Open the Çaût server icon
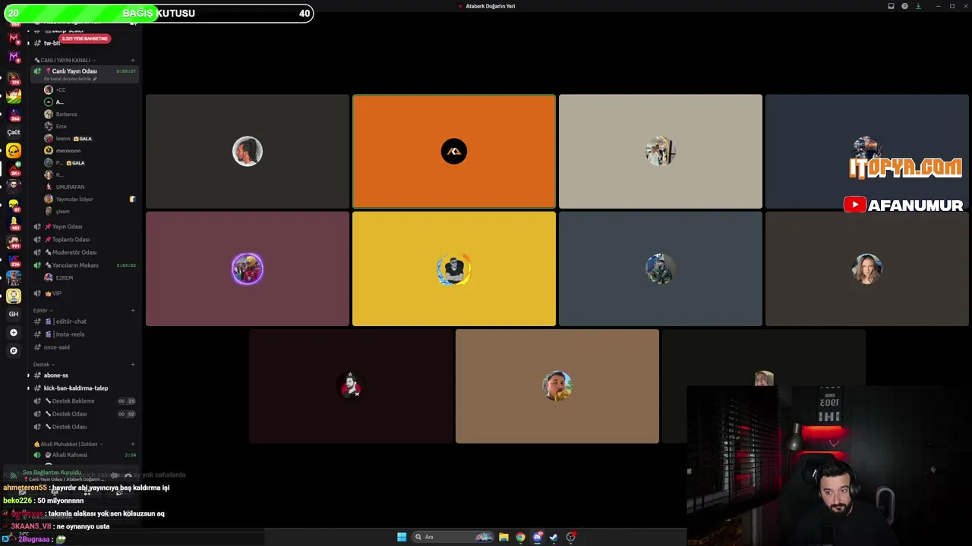Viewport: 972px width, 546px height. 14,132
